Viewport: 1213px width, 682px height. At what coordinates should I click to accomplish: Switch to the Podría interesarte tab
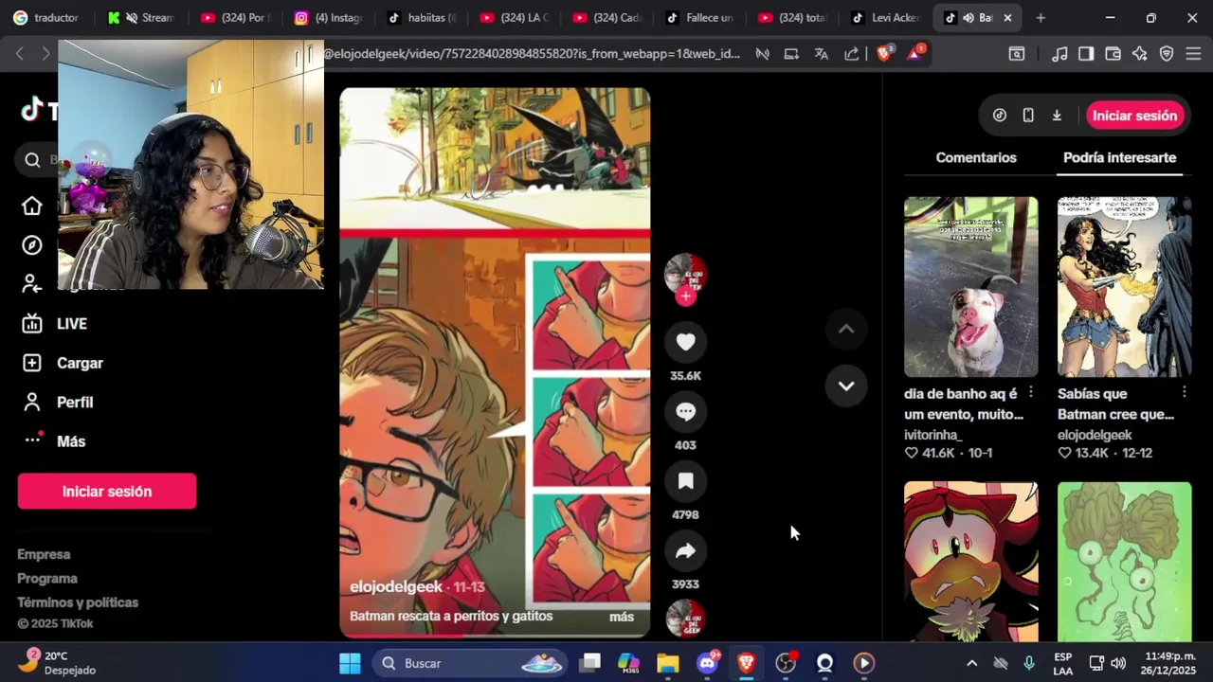point(1119,157)
